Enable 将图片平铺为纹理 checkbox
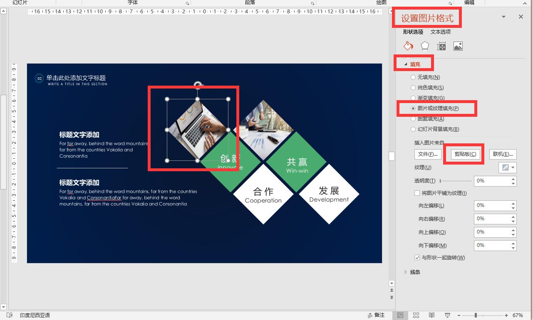533x320 pixels. pyautogui.click(x=417, y=193)
